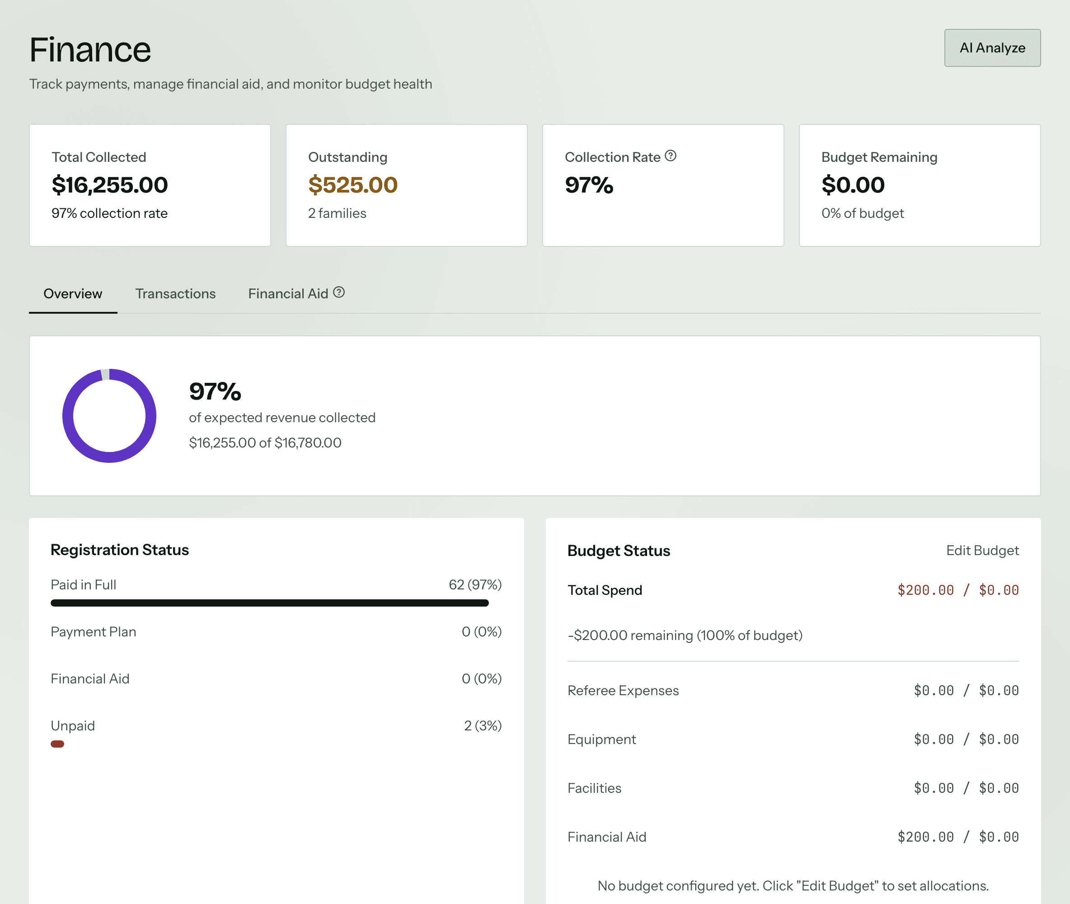Click the Referee Expenses budget row
The image size is (1070, 904).
(x=793, y=691)
